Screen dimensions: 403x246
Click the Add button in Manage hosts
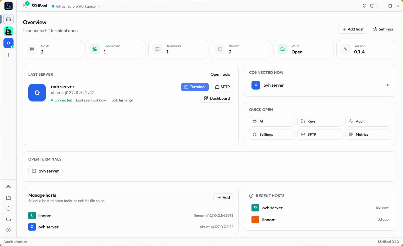[223, 198]
